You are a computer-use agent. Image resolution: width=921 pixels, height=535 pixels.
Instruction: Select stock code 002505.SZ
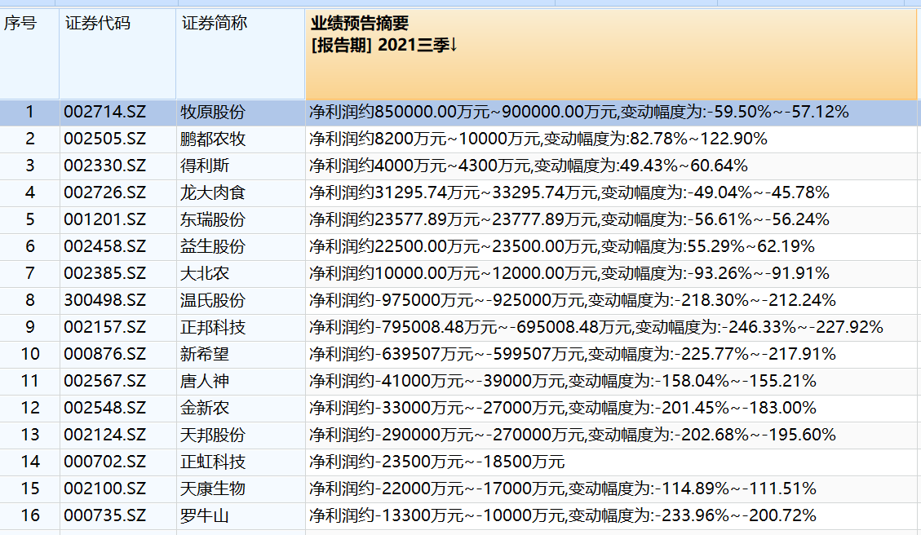click(x=104, y=139)
